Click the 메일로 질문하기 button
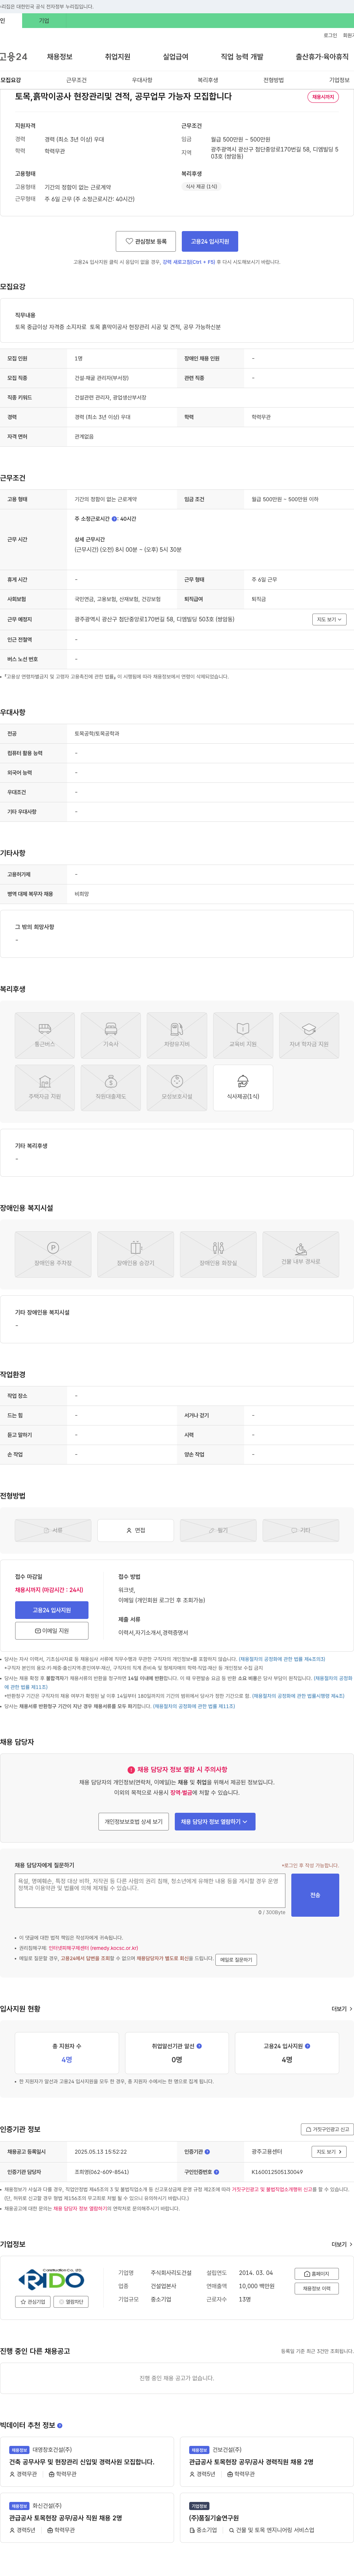 tap(236, 1960)
